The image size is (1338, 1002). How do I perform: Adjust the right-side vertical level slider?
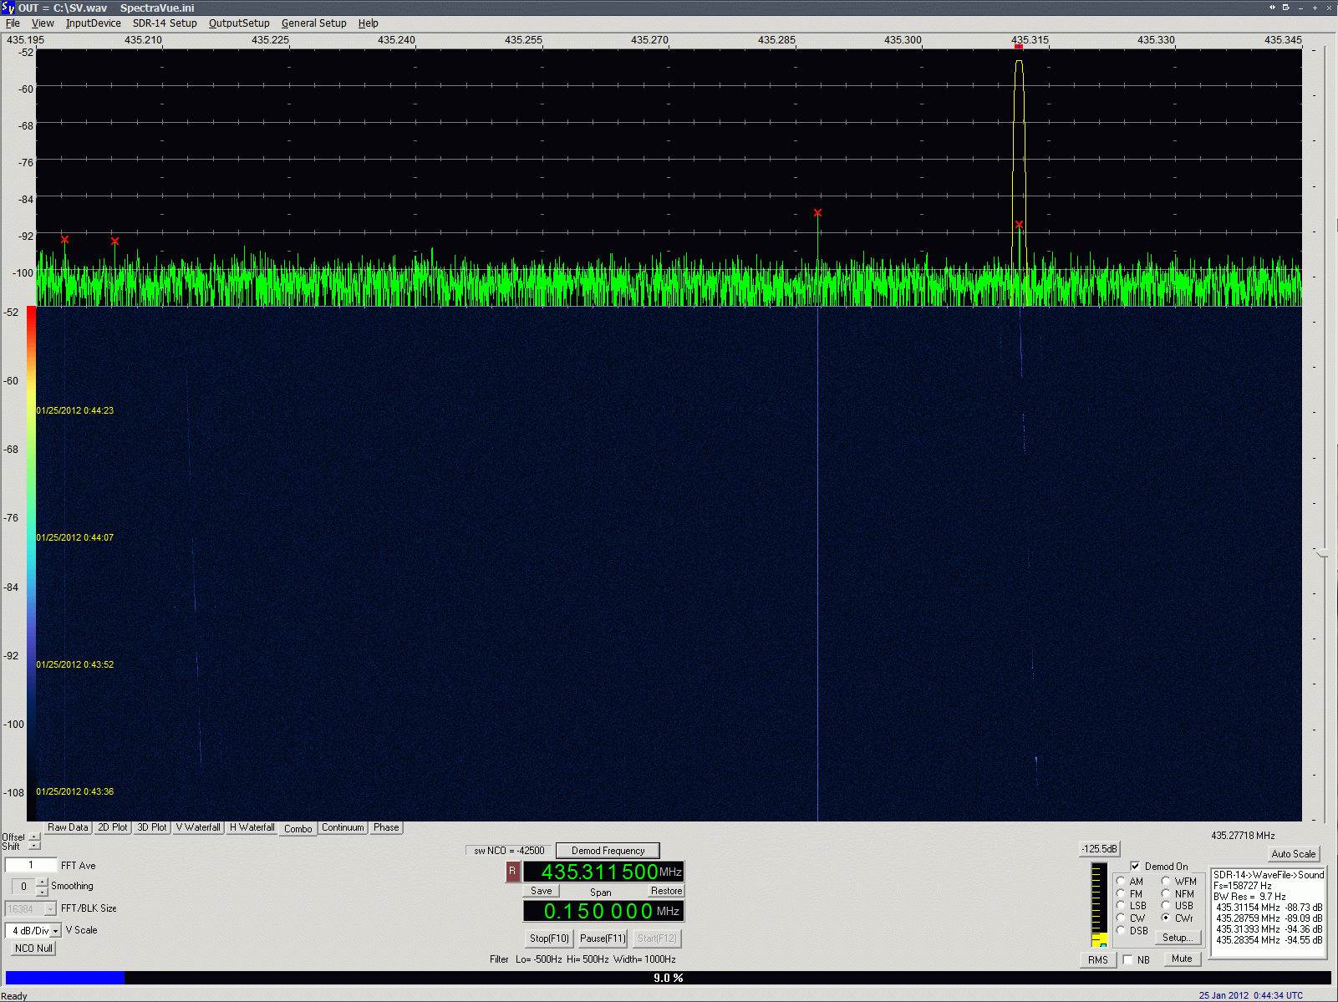tap(1321, 553)
